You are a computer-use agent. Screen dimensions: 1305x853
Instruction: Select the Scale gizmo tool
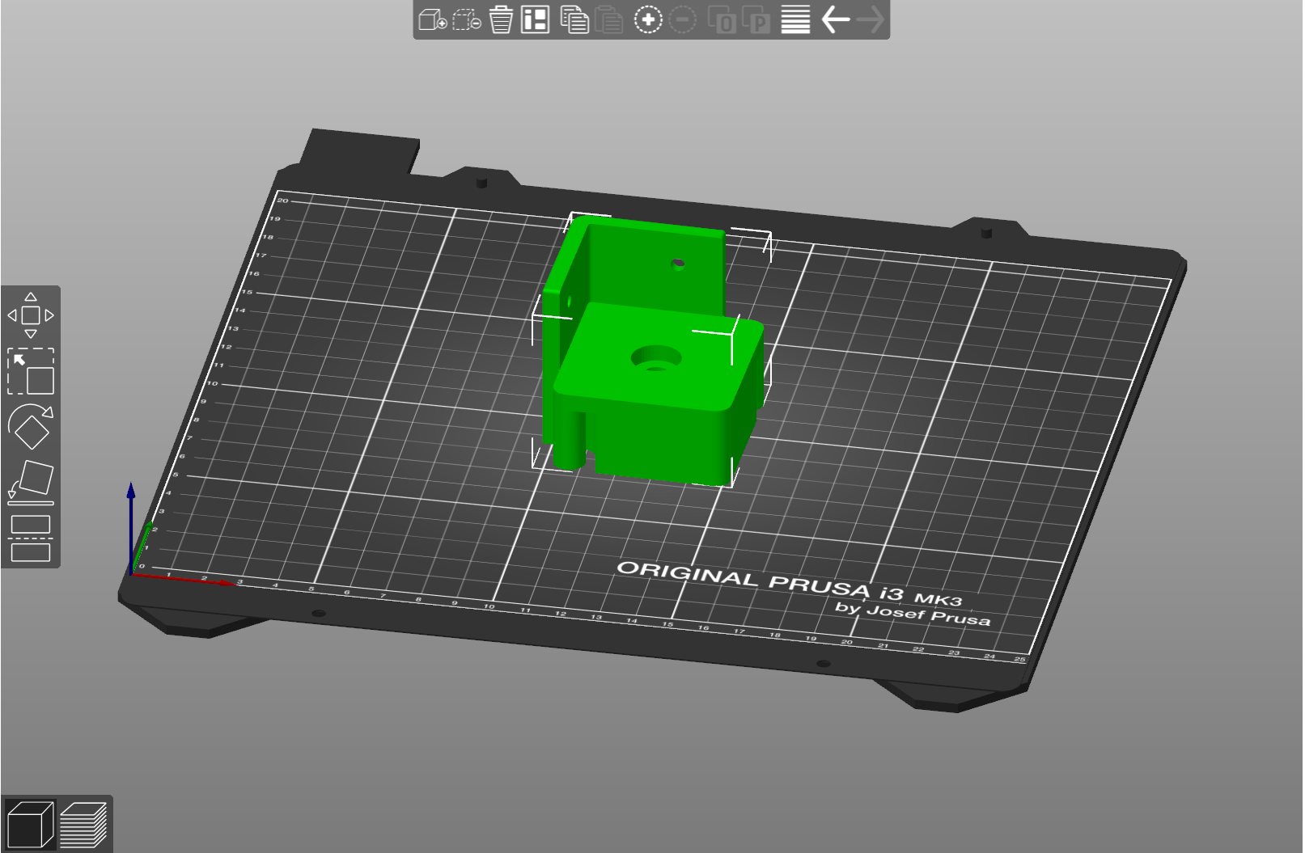(31, 371)
